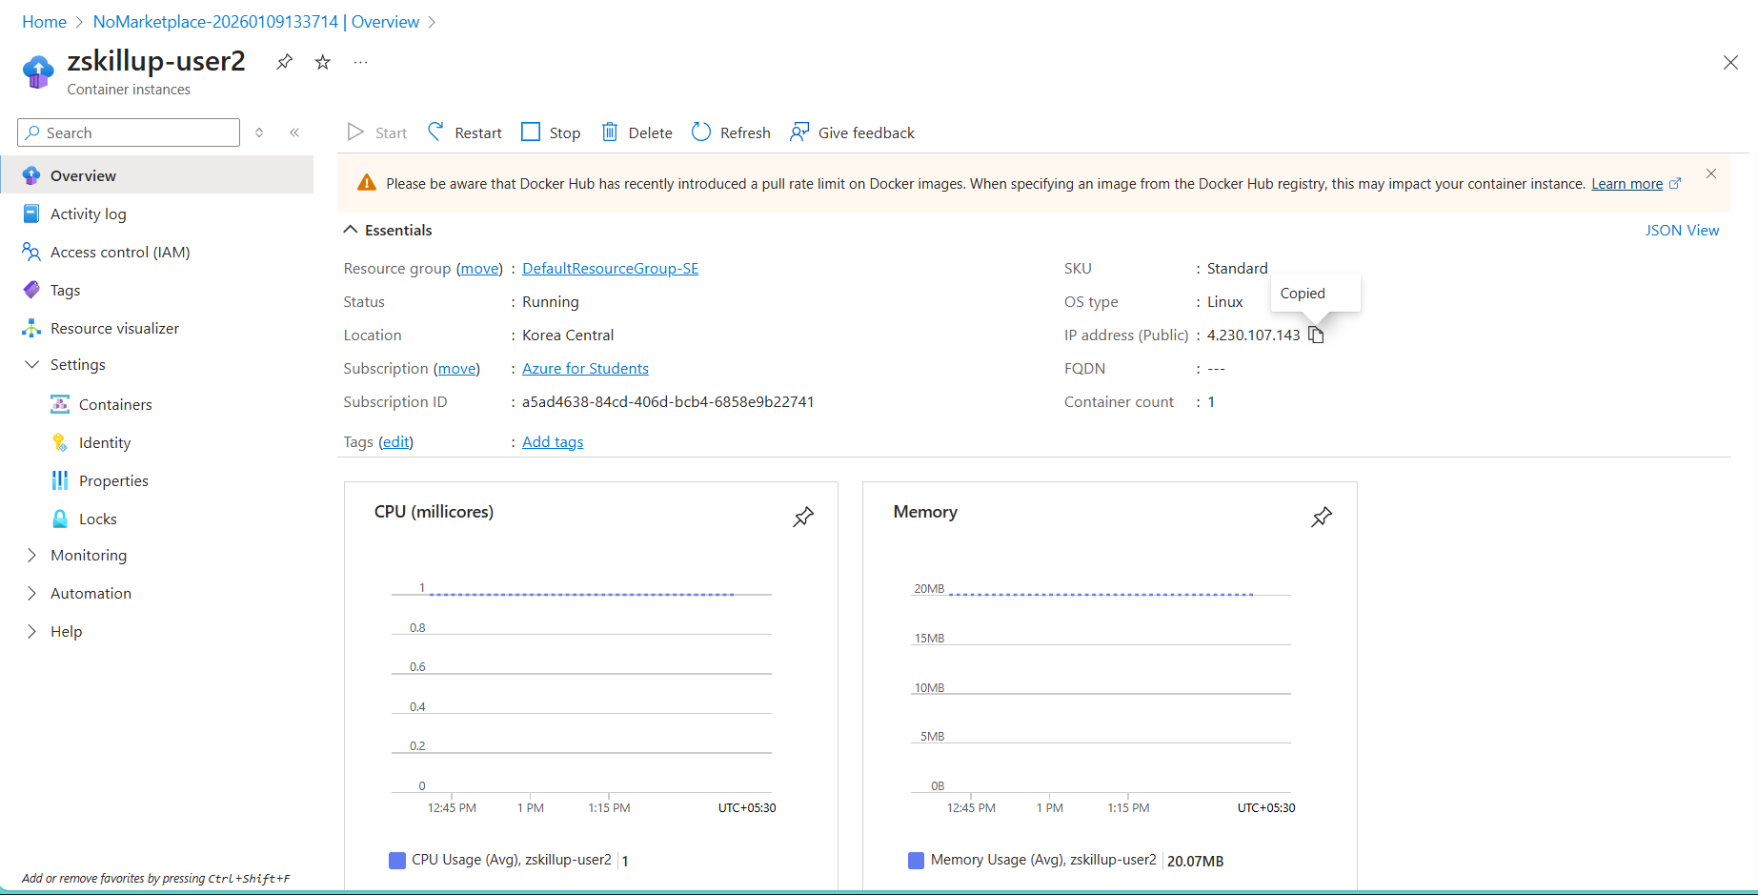Pin zskillup-user2 resource to dashboard

click(284, 62)
